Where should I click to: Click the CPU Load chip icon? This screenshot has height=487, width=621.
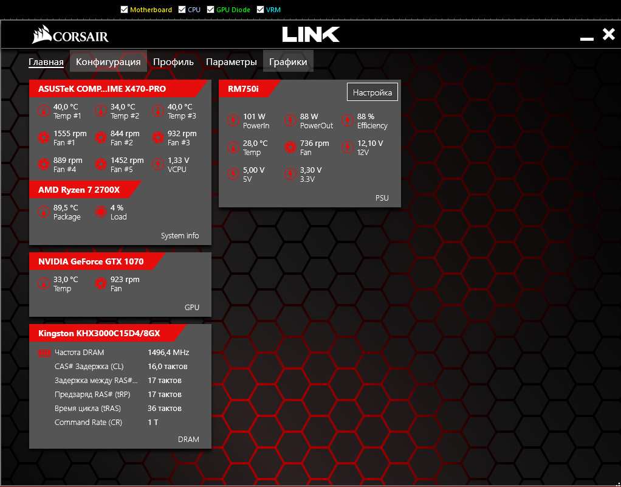[101, 212]
